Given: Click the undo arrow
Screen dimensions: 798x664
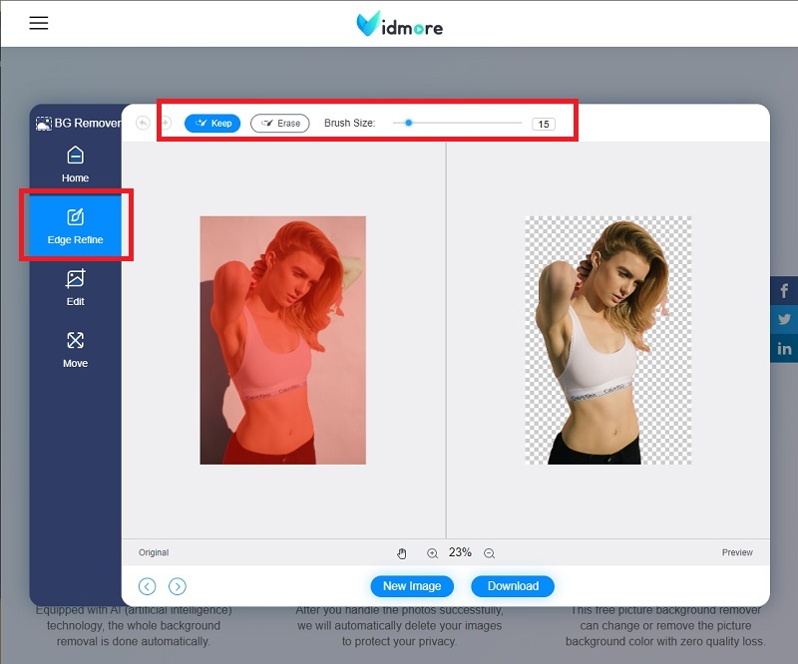Looking at the screenshot, I should point(144,123).
